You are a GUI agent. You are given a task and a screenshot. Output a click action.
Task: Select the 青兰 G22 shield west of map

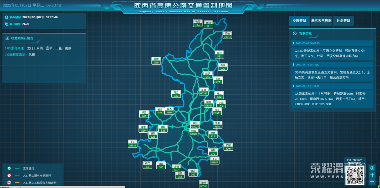[x=176, y=94]
